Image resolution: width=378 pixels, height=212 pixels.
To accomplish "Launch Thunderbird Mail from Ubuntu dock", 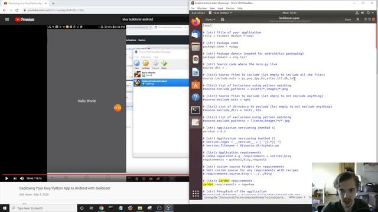I will coord(195,34).
